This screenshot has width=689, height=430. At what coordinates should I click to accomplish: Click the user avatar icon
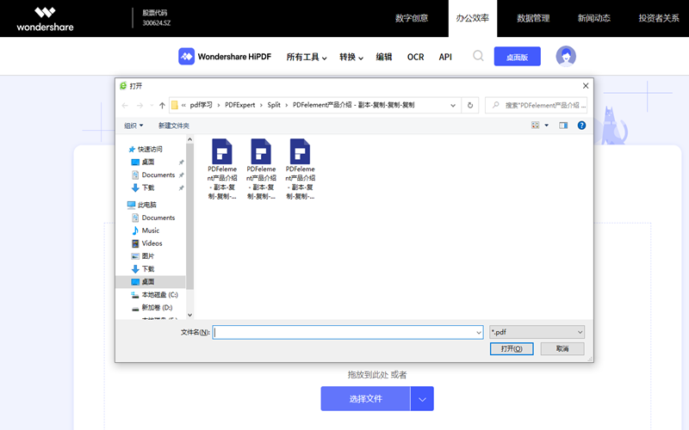[566, 57]
